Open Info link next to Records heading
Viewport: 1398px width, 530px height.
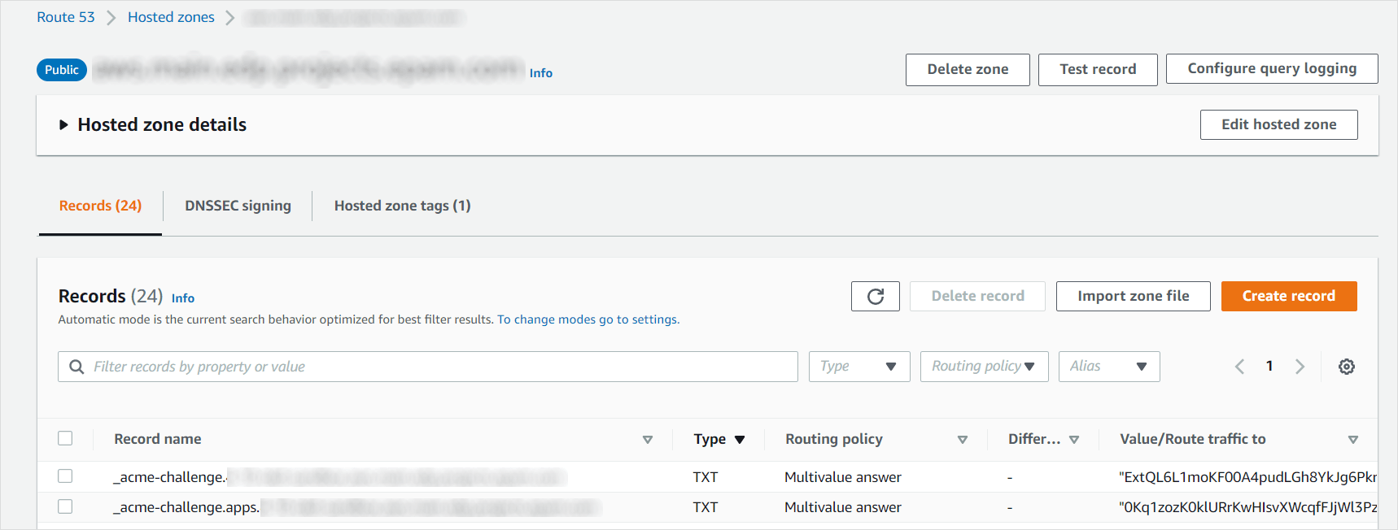pos(183,298)
